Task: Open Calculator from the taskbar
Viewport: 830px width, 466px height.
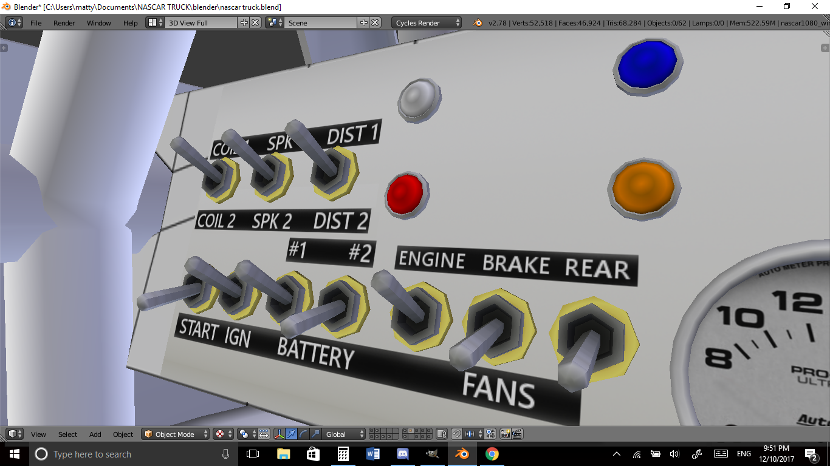Action: click(x=343, y=454)
